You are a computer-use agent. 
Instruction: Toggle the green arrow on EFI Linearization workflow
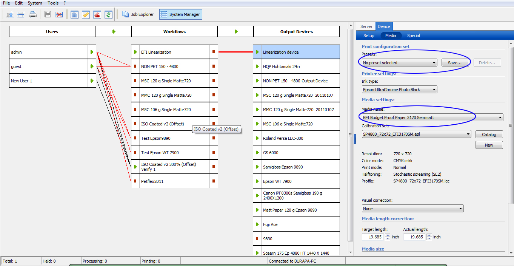click(x=135, y=52)
